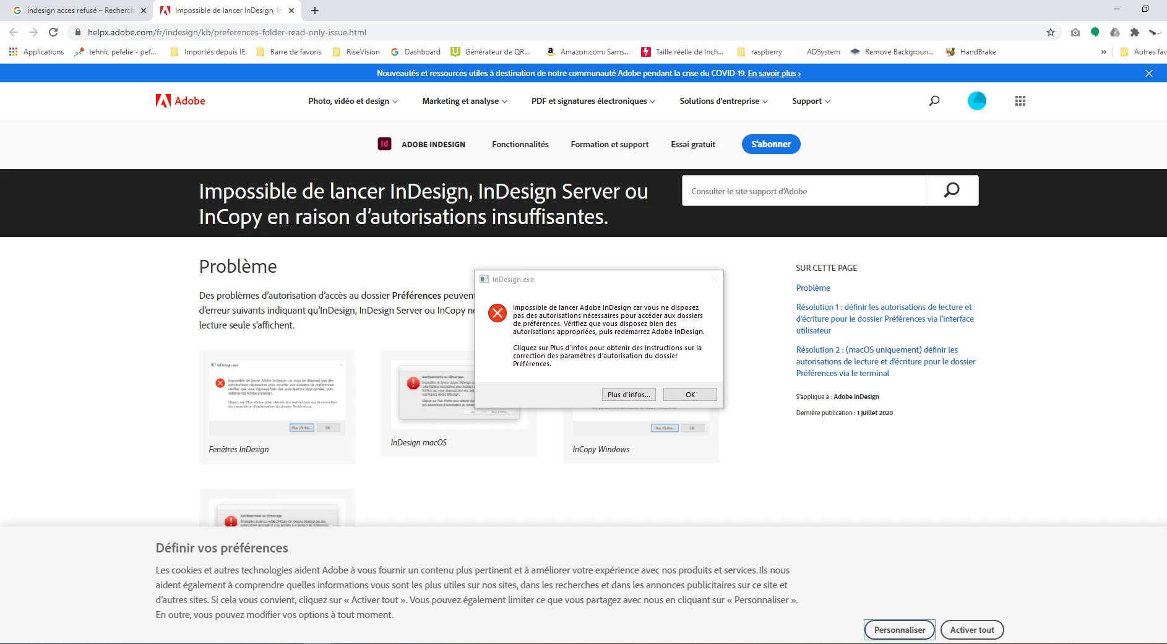Show the hidden bookmarks overflow chevron

pos(1104,52)
